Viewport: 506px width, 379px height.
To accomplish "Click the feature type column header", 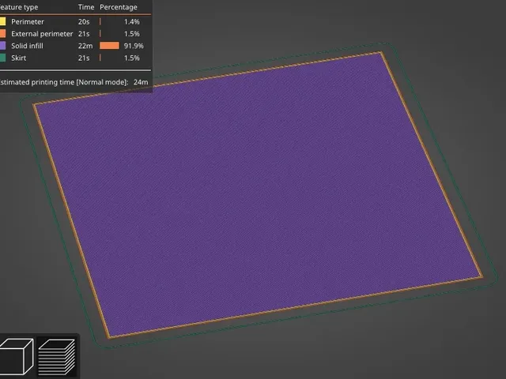I will coord(19,7).
